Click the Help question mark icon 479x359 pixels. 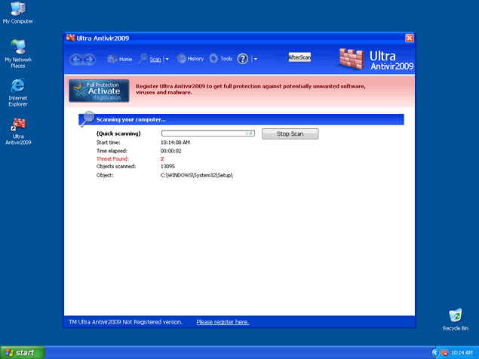(243, 59)
